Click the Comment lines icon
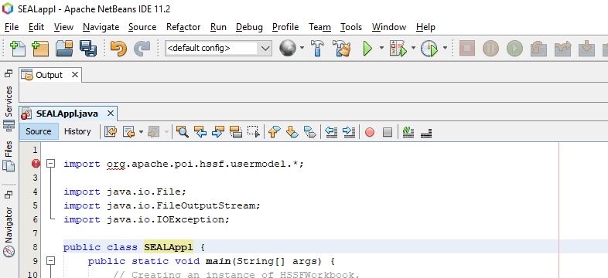Image resolution: width=608 pixels, height=278 pixels. (x=408, y=132)
